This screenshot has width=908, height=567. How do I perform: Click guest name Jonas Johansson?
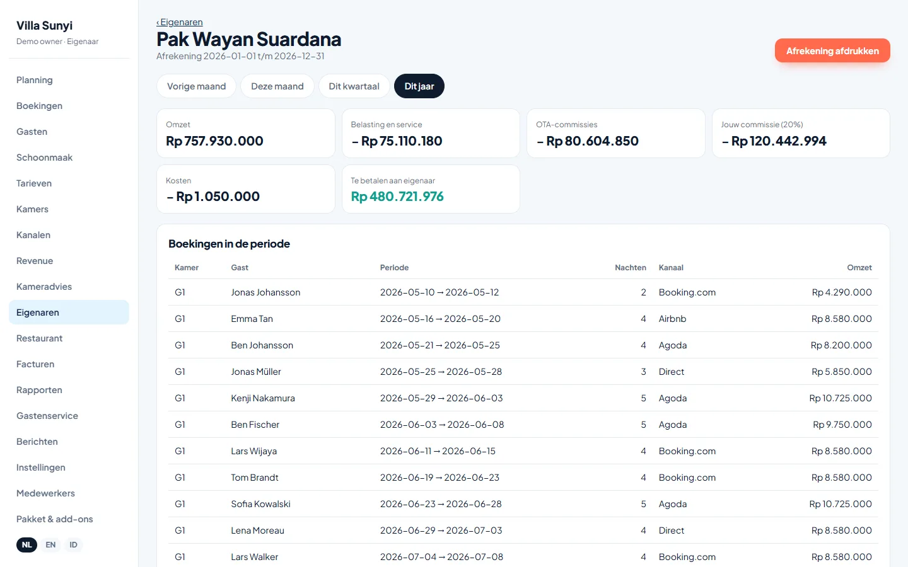coord(265,292)
